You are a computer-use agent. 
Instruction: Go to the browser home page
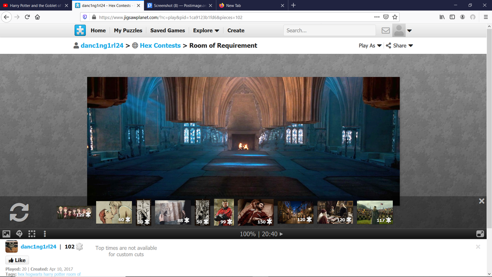point(37,17)
